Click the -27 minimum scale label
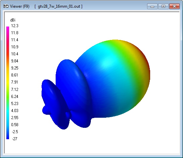 point(15,139)
